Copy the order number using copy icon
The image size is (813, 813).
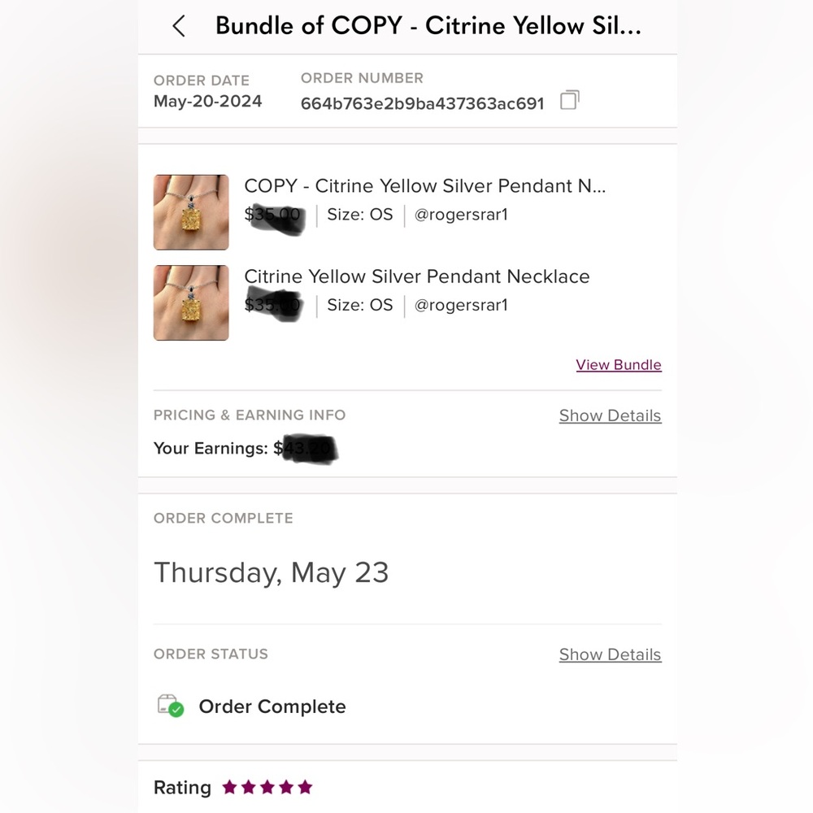(x=569, y=101)
